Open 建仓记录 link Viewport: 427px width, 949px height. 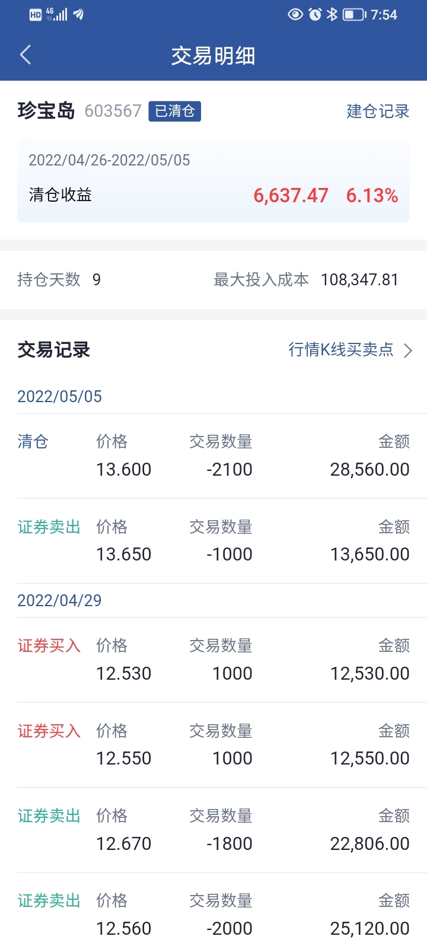click(378, 111)
